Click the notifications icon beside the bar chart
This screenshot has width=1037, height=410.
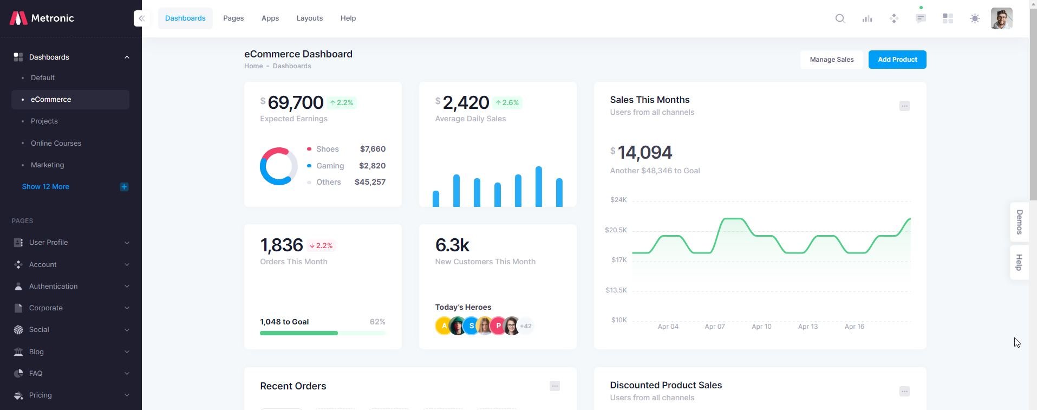pos(894,18)
